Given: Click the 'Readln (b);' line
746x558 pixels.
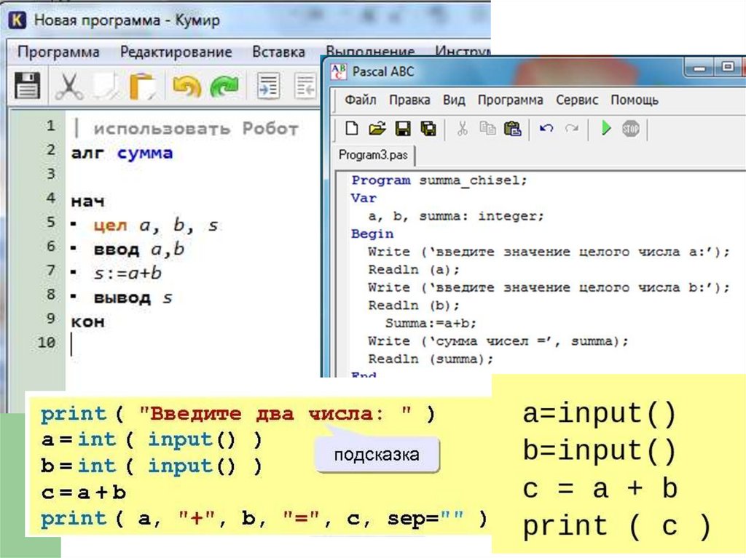Looking at the screenshot, I should click(x=414, y=306).
